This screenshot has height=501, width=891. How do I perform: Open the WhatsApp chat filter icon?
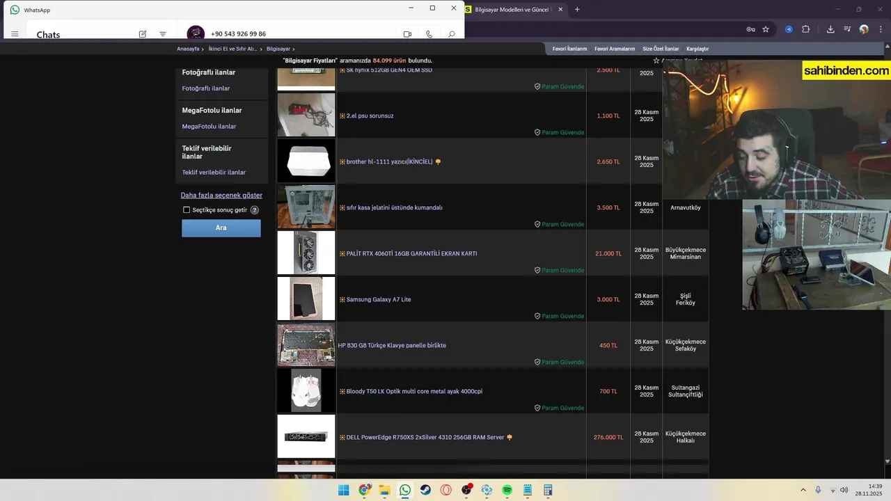(163, 34)
